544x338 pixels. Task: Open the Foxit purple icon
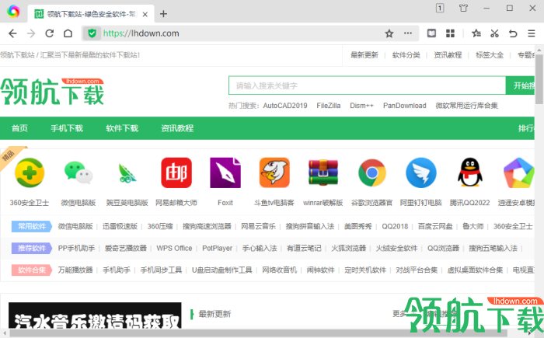225,172
